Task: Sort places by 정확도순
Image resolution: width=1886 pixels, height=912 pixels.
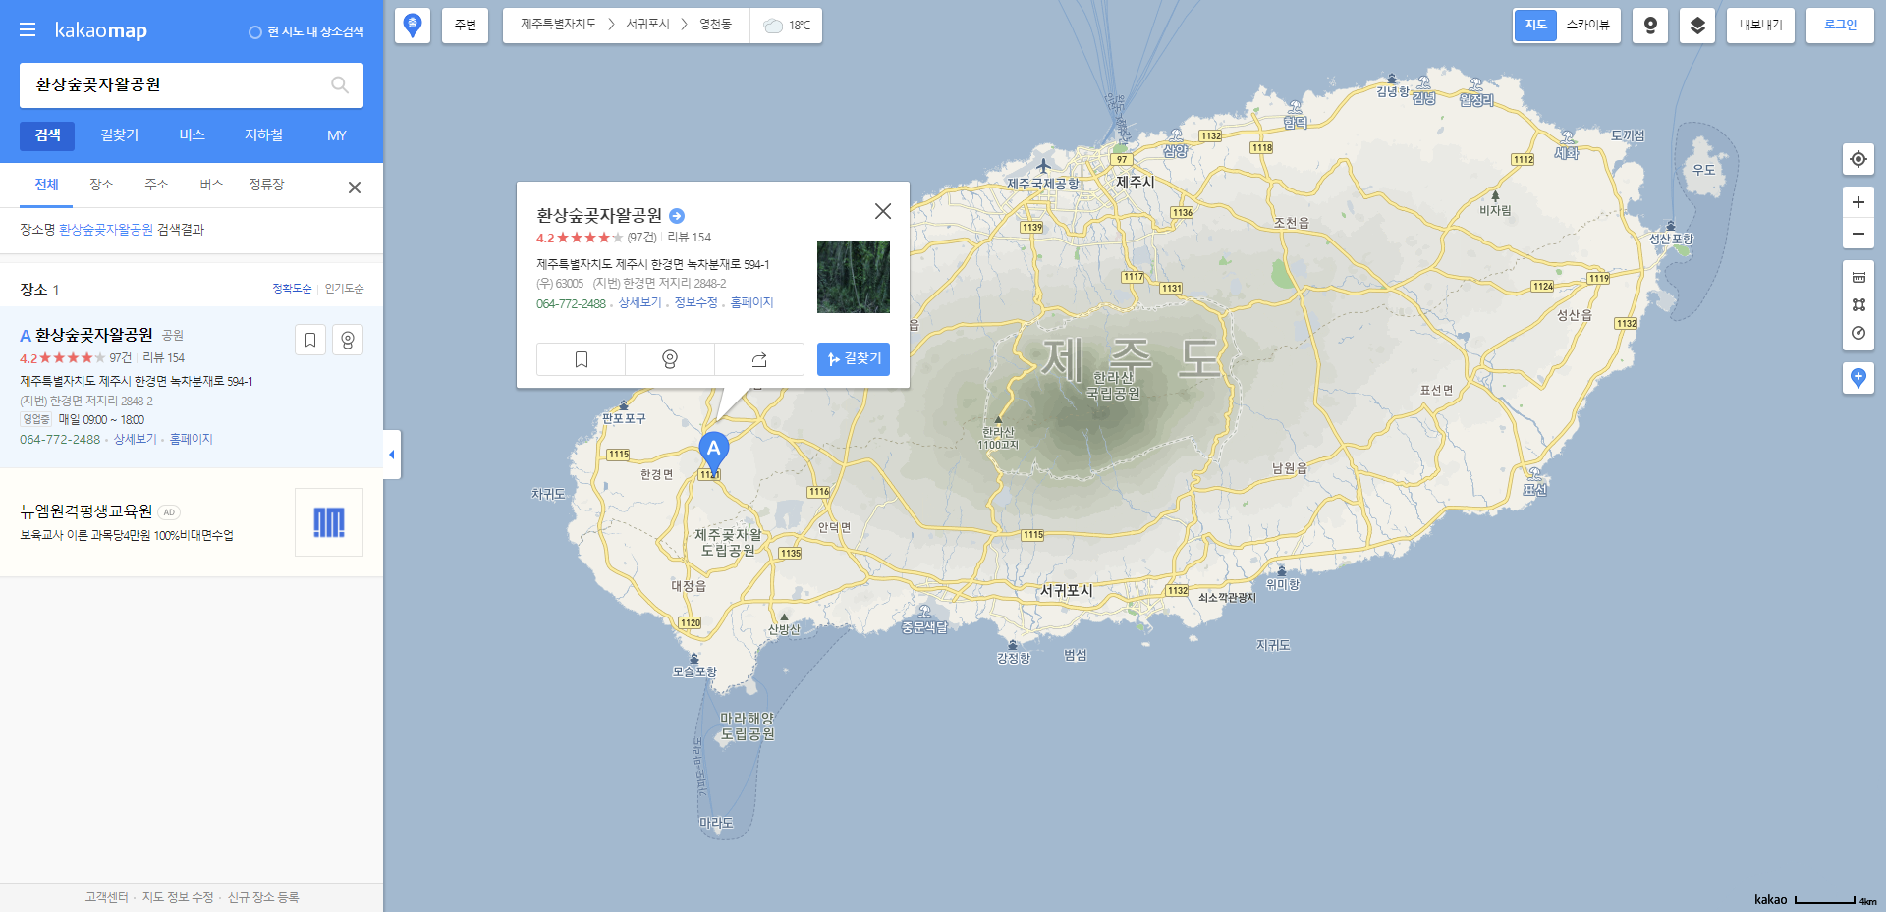Action: (x=292, y=289)
